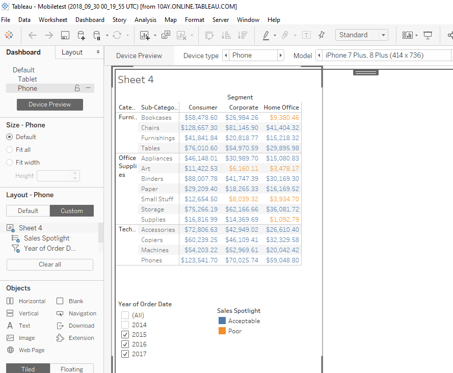Uncheck the 2016 year filter
The image size is (453, 373).
click(x=125, y=344)
